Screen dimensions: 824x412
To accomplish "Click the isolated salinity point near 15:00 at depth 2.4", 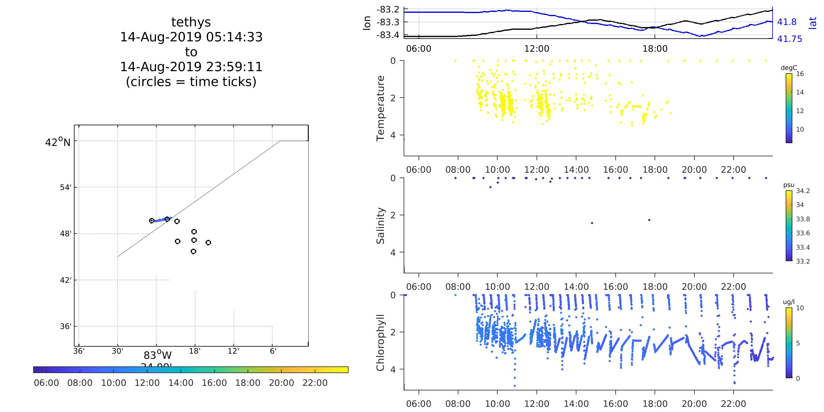I will click(x=592, y=223).
